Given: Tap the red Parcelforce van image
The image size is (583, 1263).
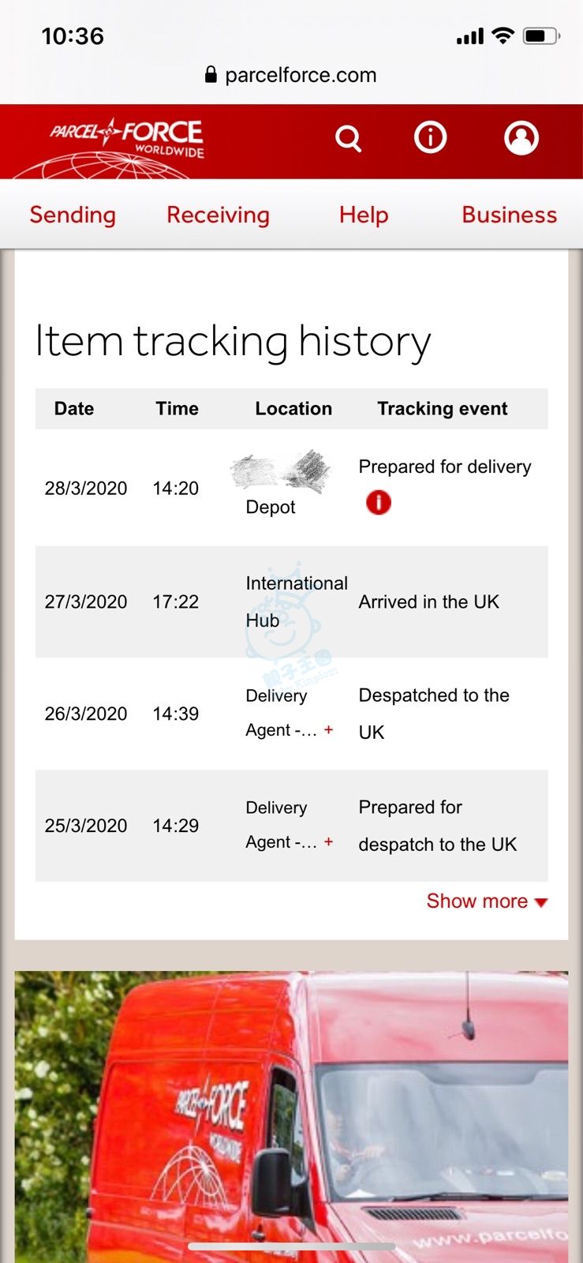Looking at the screenshot, I should tap(291, 1113).
